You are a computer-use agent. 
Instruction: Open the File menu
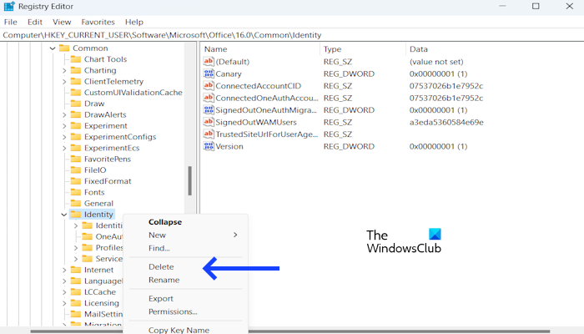[x=10, y=22]
